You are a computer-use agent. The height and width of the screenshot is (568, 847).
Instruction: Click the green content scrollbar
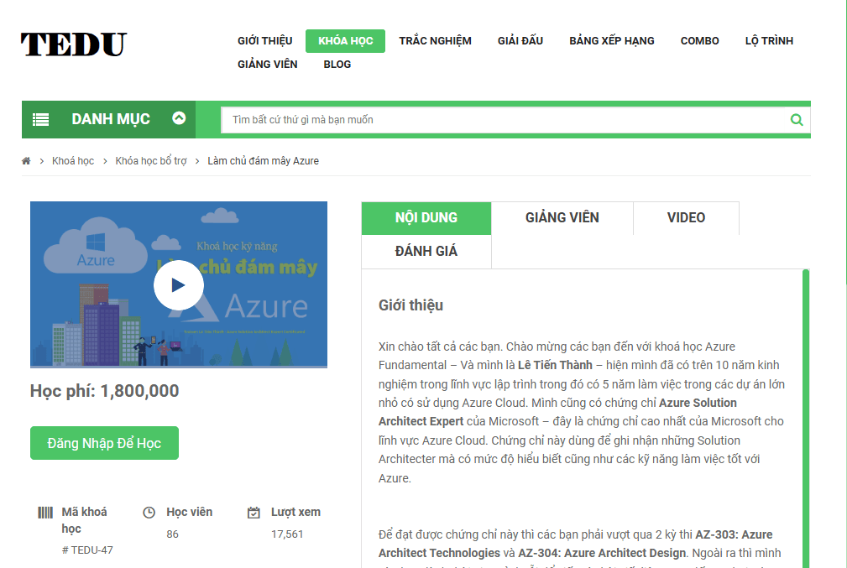click(806, 419)
